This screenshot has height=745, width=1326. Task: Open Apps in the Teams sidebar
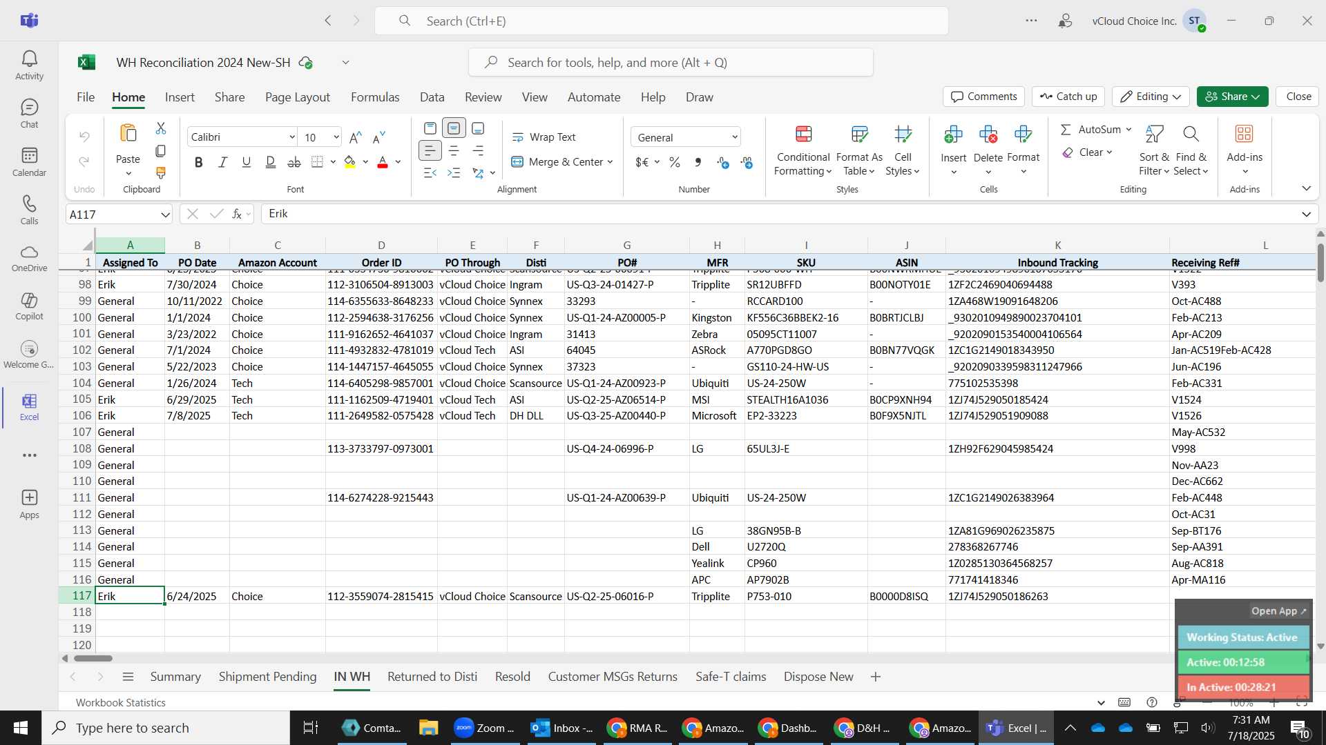point(29,504)
